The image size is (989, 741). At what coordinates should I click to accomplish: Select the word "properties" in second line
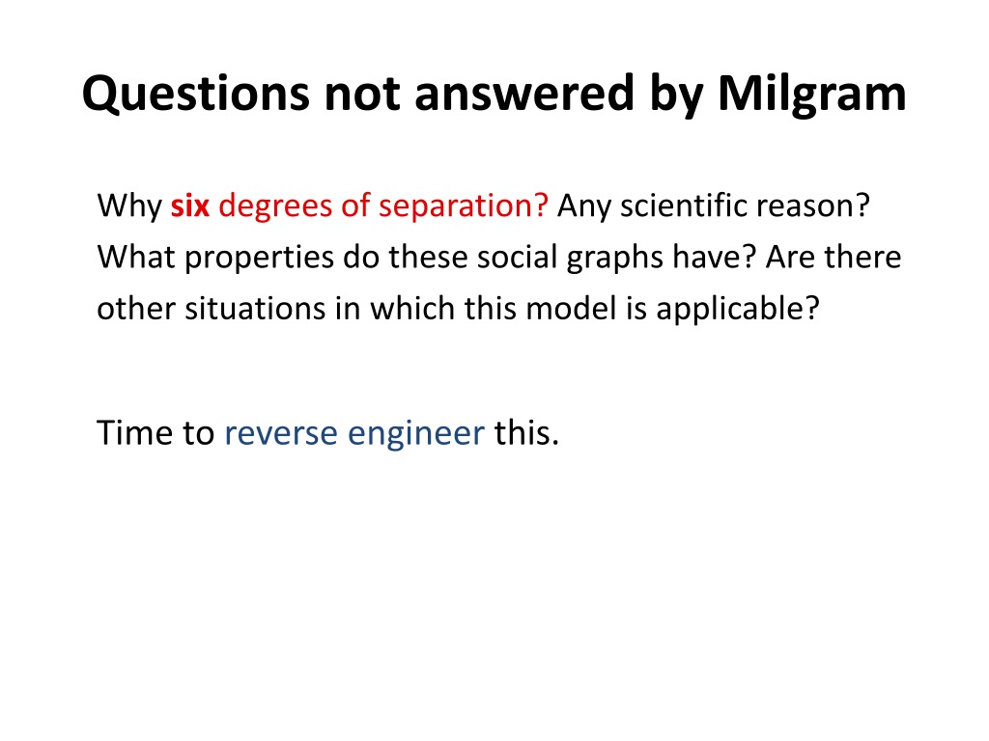259,259
